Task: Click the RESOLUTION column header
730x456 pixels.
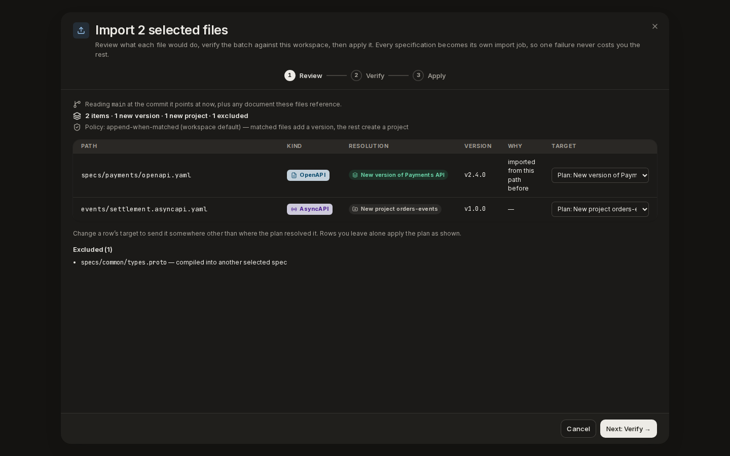Action: (369, 146)
